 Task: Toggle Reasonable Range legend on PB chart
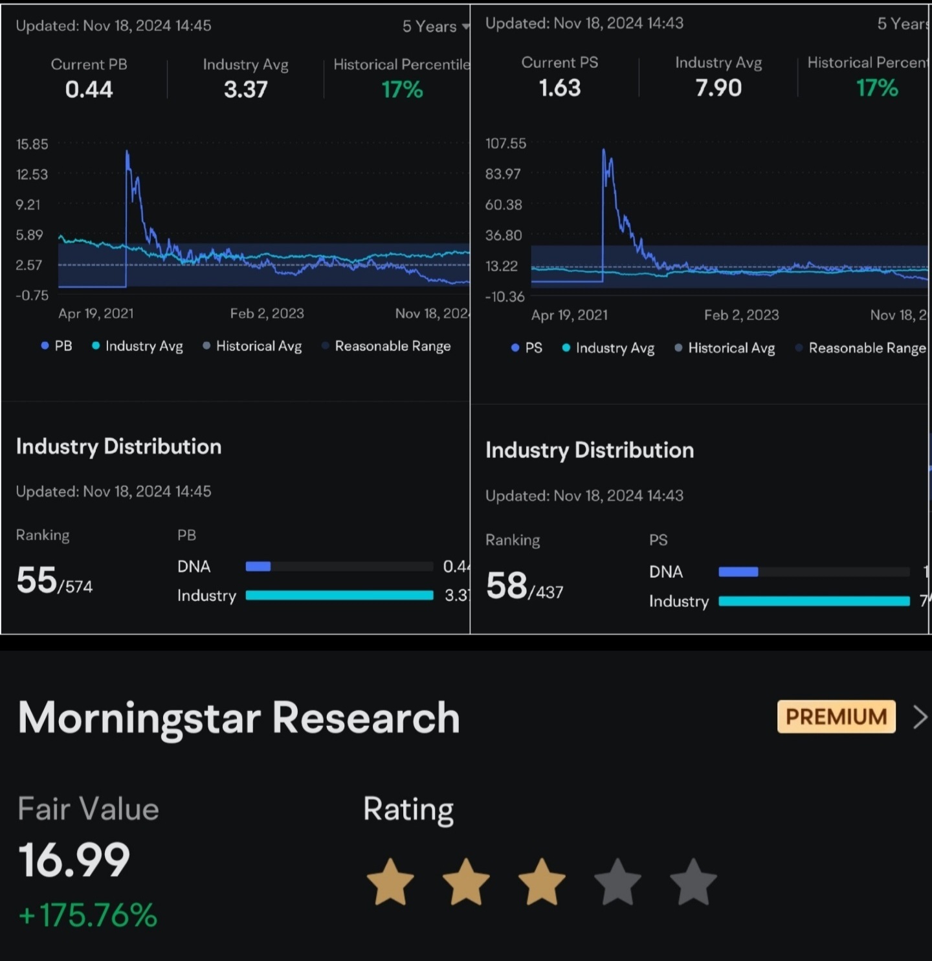pyautogui.click(x=386, y=346)
